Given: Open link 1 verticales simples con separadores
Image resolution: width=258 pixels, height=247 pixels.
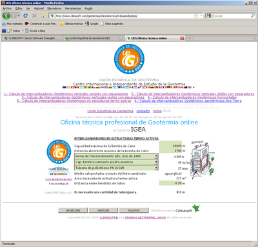Looking at the screenshot, I should (66, 94).
